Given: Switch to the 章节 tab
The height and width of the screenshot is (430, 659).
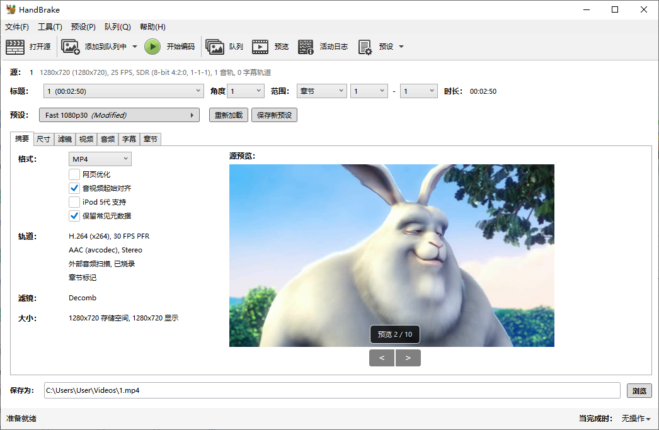Looking at the screenshot, I should 151,139.
